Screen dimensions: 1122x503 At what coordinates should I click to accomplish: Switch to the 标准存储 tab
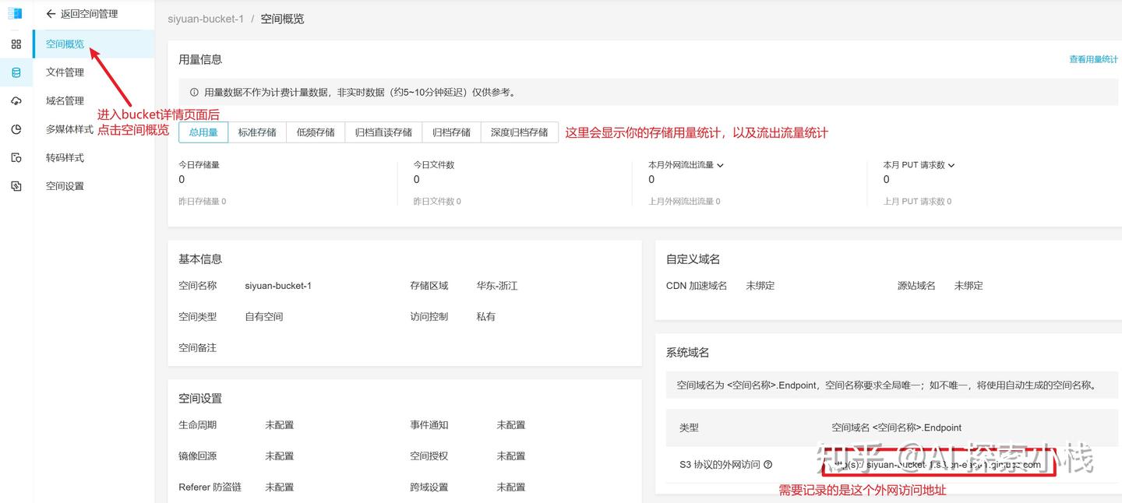pos(258,132)
